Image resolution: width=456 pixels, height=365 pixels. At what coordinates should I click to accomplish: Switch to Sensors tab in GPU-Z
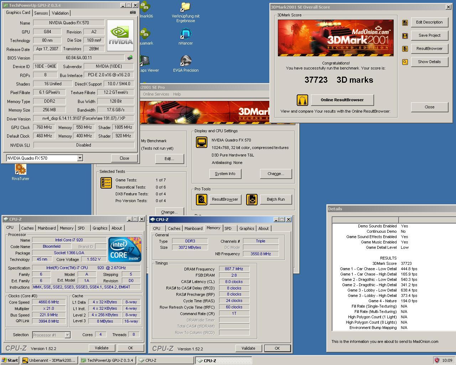tap(41, 13)
